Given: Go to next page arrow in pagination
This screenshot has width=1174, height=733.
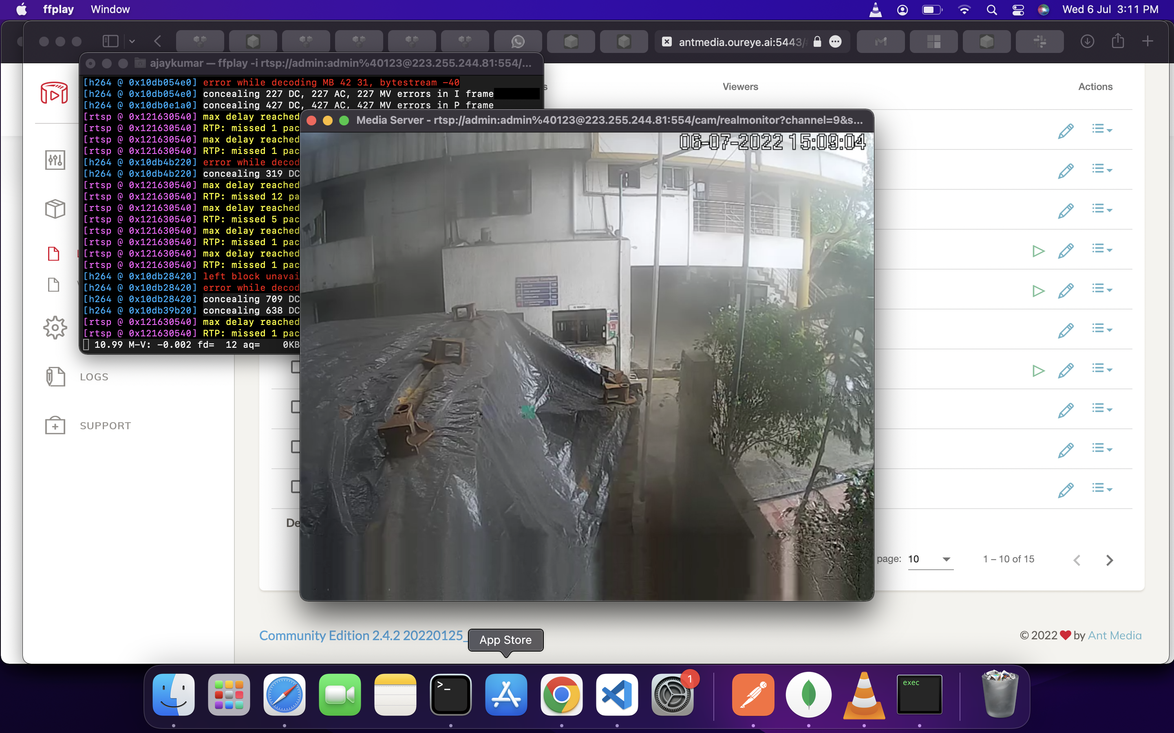Looking at the screenshot, I should coord(1109,560).
